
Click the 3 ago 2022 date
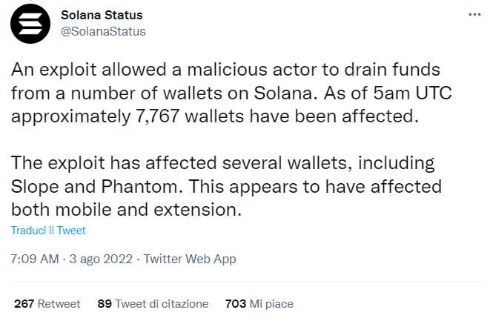tap(102, 259)
